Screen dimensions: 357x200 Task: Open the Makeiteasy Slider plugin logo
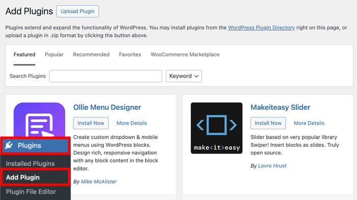pyautogui.click(x=217, y=128)
